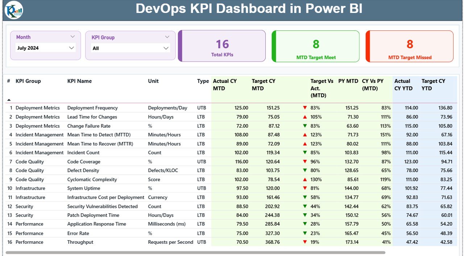The width and height of the screenshot is (464, 256).
Task: Sort by the KPI Name column header
Action: click(x=79, y=81)
